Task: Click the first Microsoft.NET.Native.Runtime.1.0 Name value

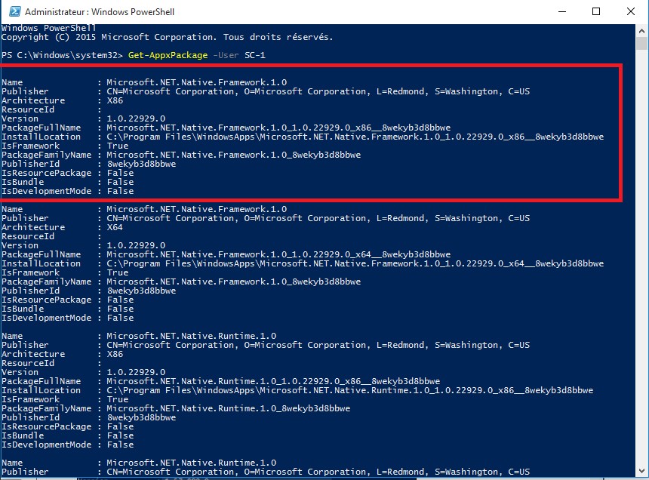Action: click(191, 336)
